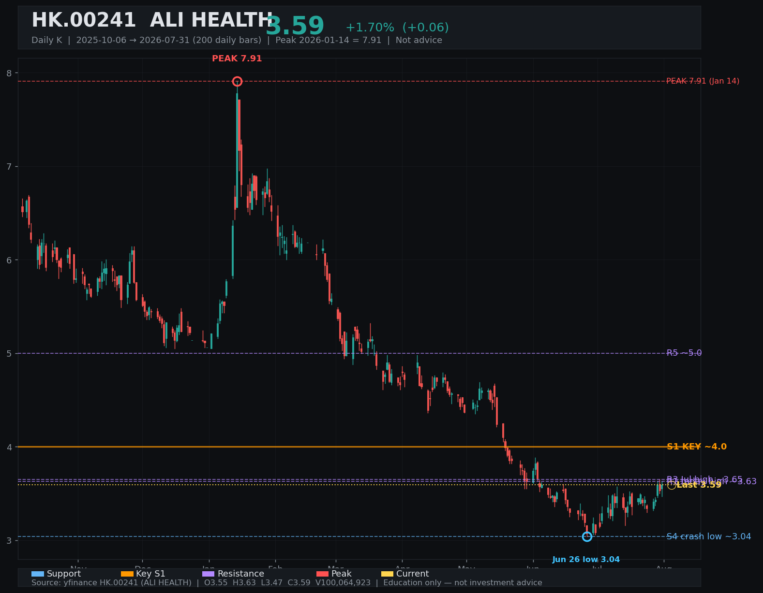Click the 'Education only — not investment advice' disclaimer
763x593 pixels.
(x=463, y=583)
